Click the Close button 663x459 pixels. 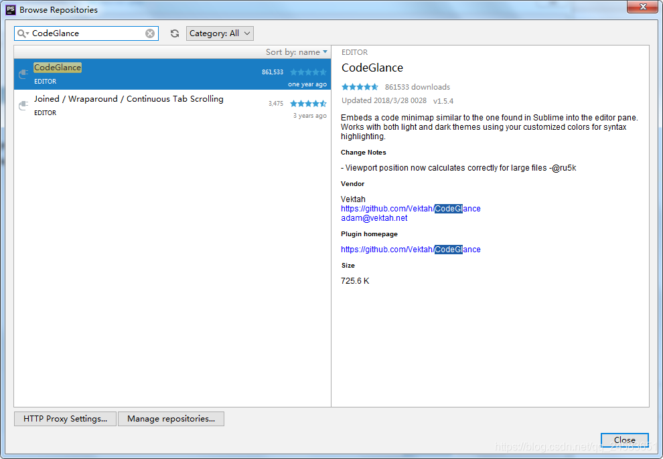coord(625,440)
